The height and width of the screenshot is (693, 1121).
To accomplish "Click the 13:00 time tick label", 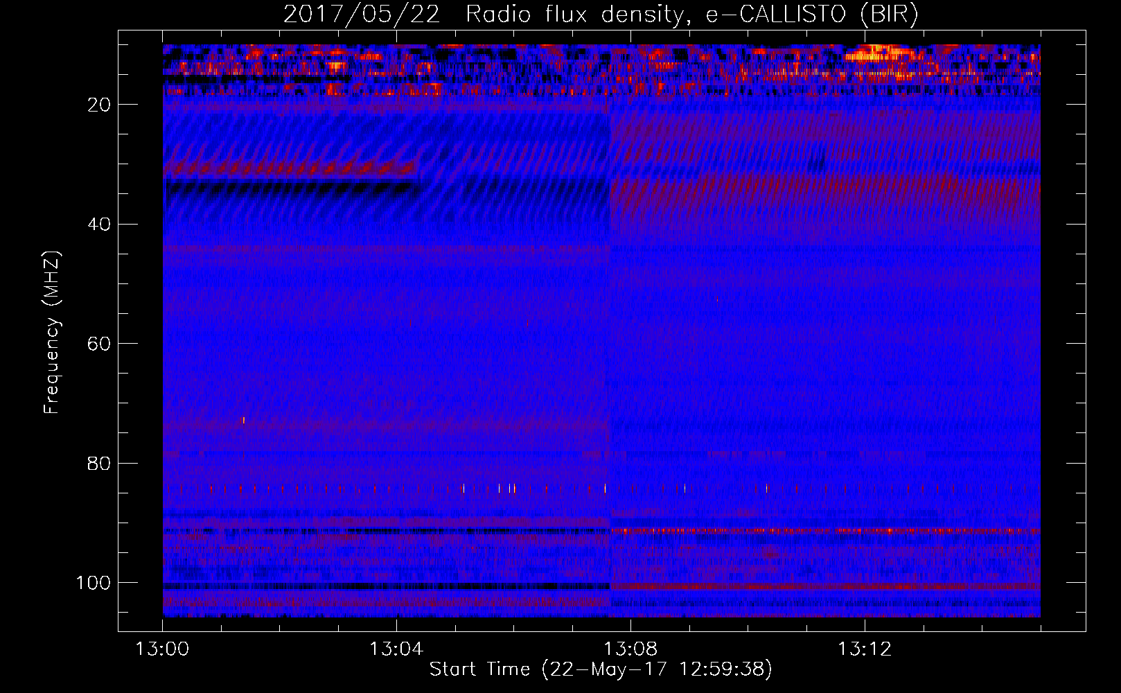I will [162, 649].
